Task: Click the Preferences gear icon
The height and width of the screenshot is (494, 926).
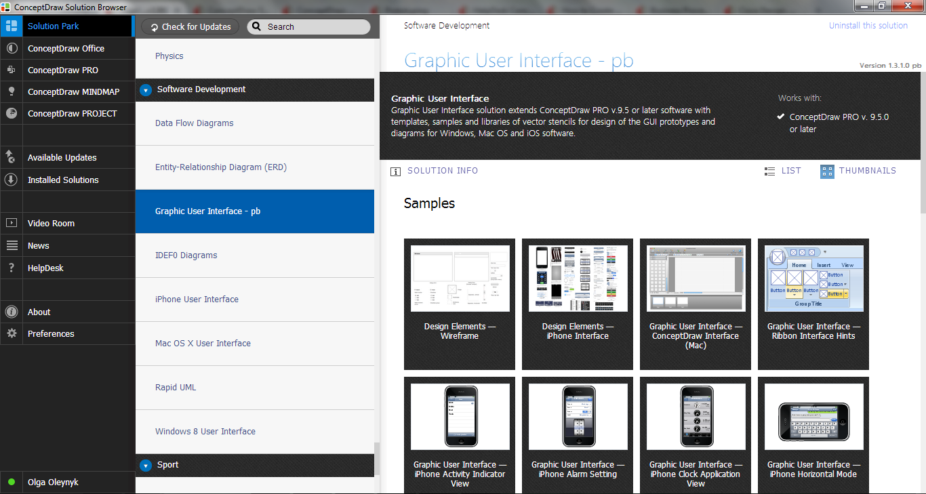Action: click(x=11, y=333)
